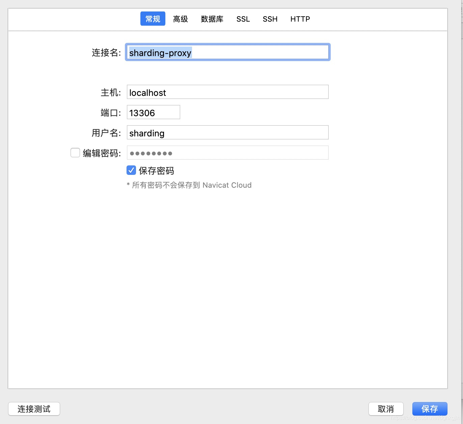
Task: Click the 连接名 label
Action: click(x=106, y=53)
